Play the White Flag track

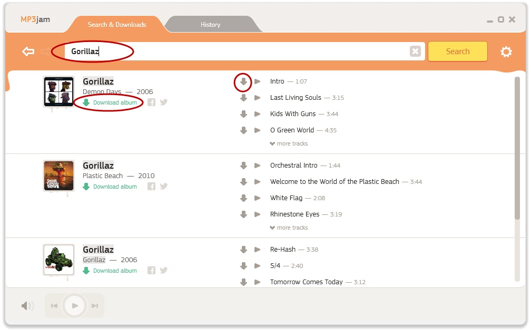pyautogui.click(x=258, y=198)
